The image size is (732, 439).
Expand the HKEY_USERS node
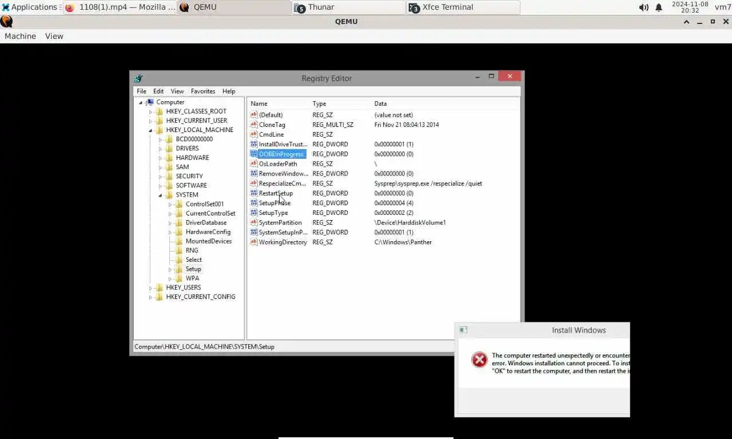tap(150, 288)
